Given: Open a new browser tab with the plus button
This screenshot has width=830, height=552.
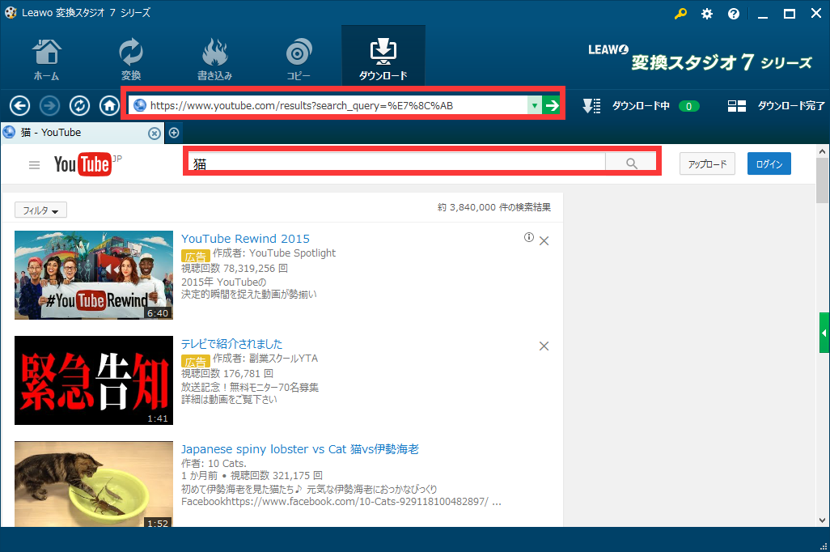Looking at the screenshot, I should [x=174, y=132].
